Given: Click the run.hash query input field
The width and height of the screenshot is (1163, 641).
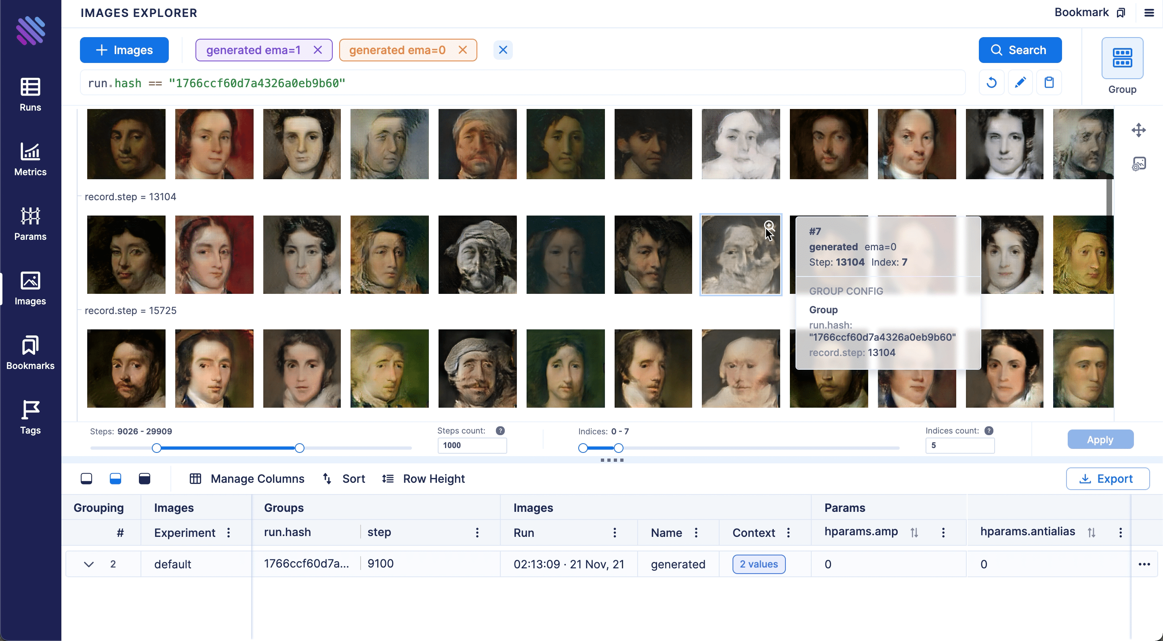Looking at the screenshot, I should tap(523, 83).
